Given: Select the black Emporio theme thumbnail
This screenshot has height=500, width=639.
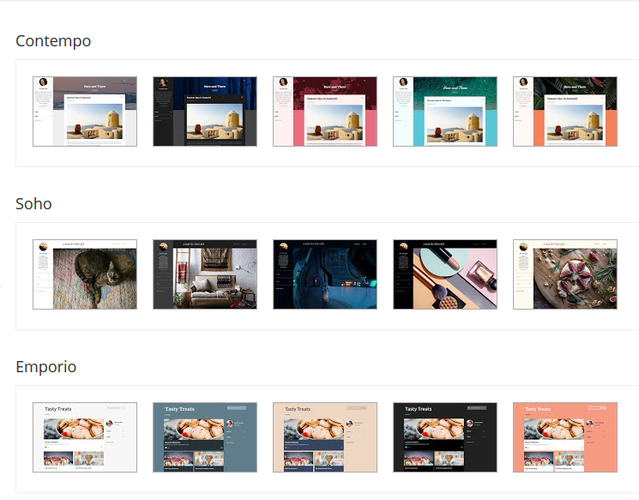Looking at the screenshot, I should coord(445,437).
